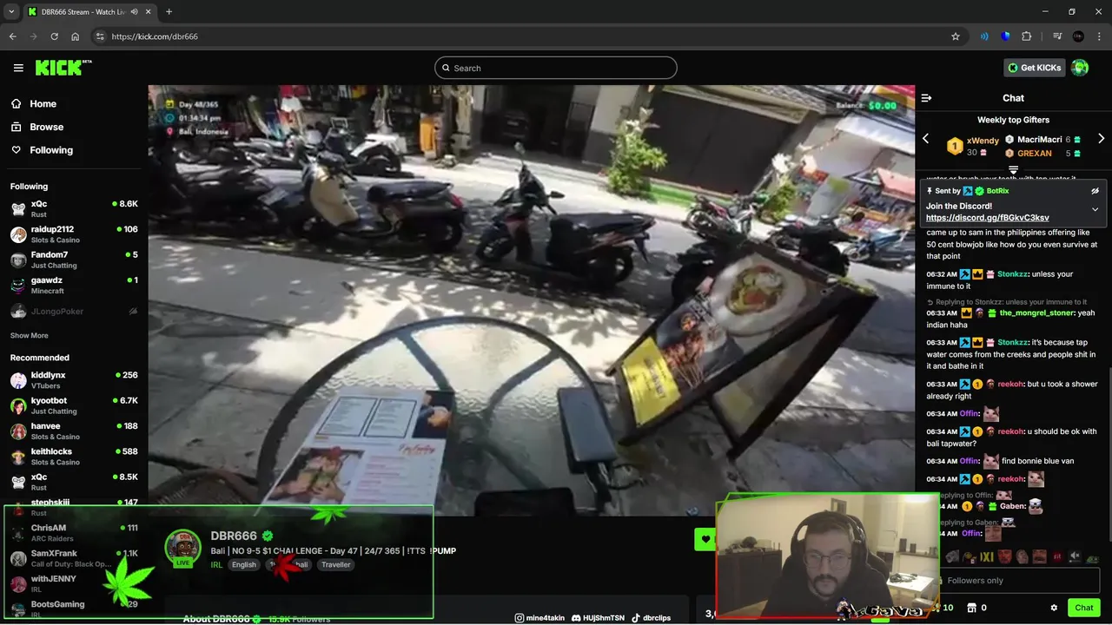Image resolution: width=1112 pixels, height=625 pixels.
Task: Bookmark this page with star icon
Action: click(x=956, y=36)
